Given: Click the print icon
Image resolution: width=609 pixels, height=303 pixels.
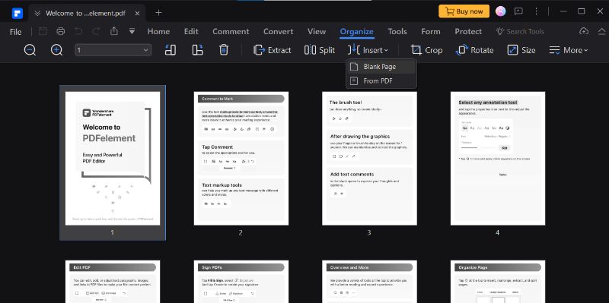Looking at the screenshot, I should 61,31.
